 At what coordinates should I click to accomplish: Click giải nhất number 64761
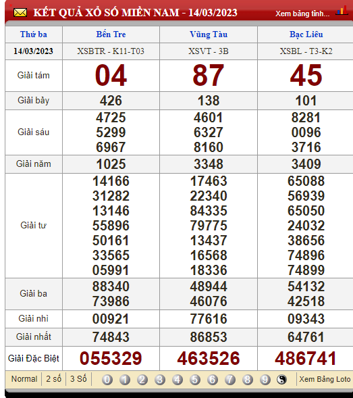pyautogui.click(x=306, y=337)
